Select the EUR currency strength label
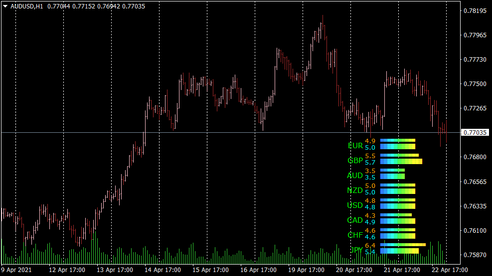Screen dimensions: 492x276 coord(355,146)
